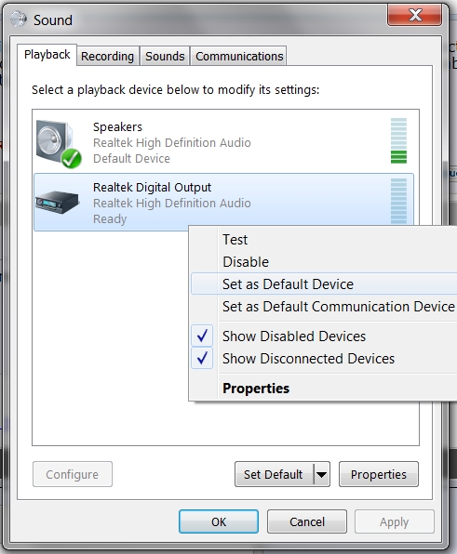This screenshot has width=457, height=554.
Task: Click the Set Default button
Action: tap(274, 474)
